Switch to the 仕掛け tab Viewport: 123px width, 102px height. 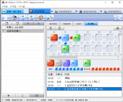click(x=79, y=24)
